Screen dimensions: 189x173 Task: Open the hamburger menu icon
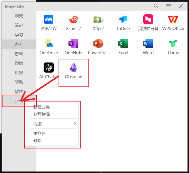pyautogui.click(x=169, y=6)
